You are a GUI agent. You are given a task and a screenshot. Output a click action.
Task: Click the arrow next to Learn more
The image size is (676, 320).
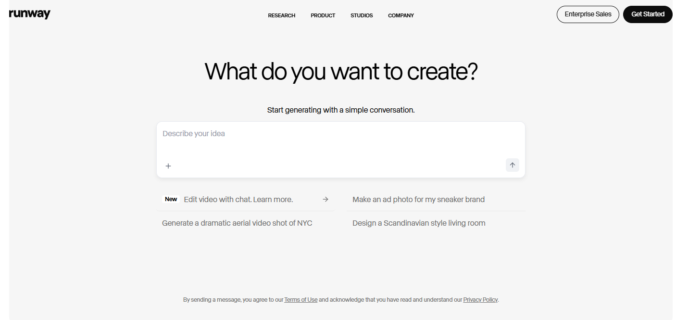click(325, 199)
